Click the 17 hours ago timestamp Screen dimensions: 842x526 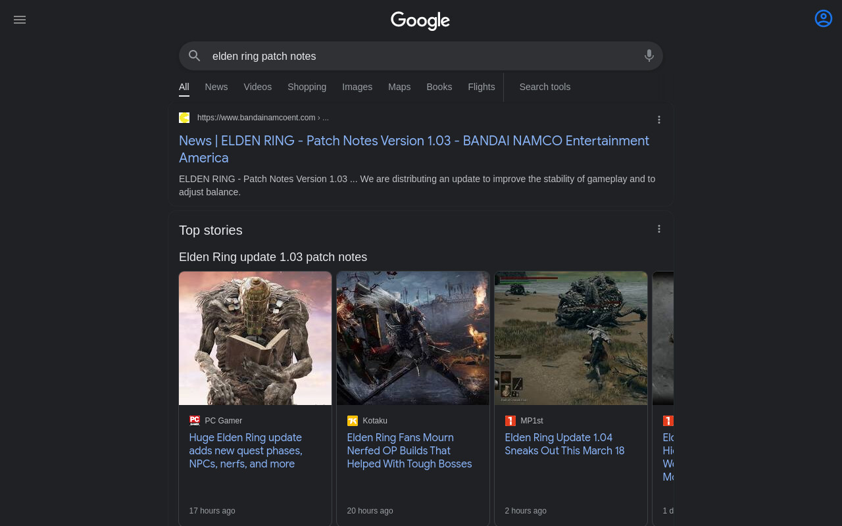click(x=212, y=511)
